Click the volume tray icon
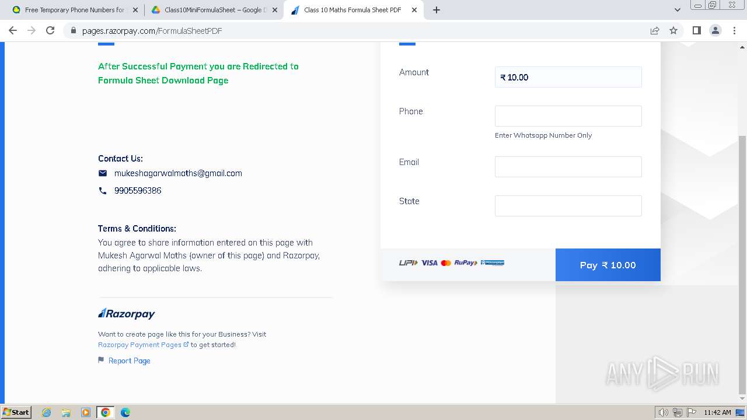 (x=664, y=412)
